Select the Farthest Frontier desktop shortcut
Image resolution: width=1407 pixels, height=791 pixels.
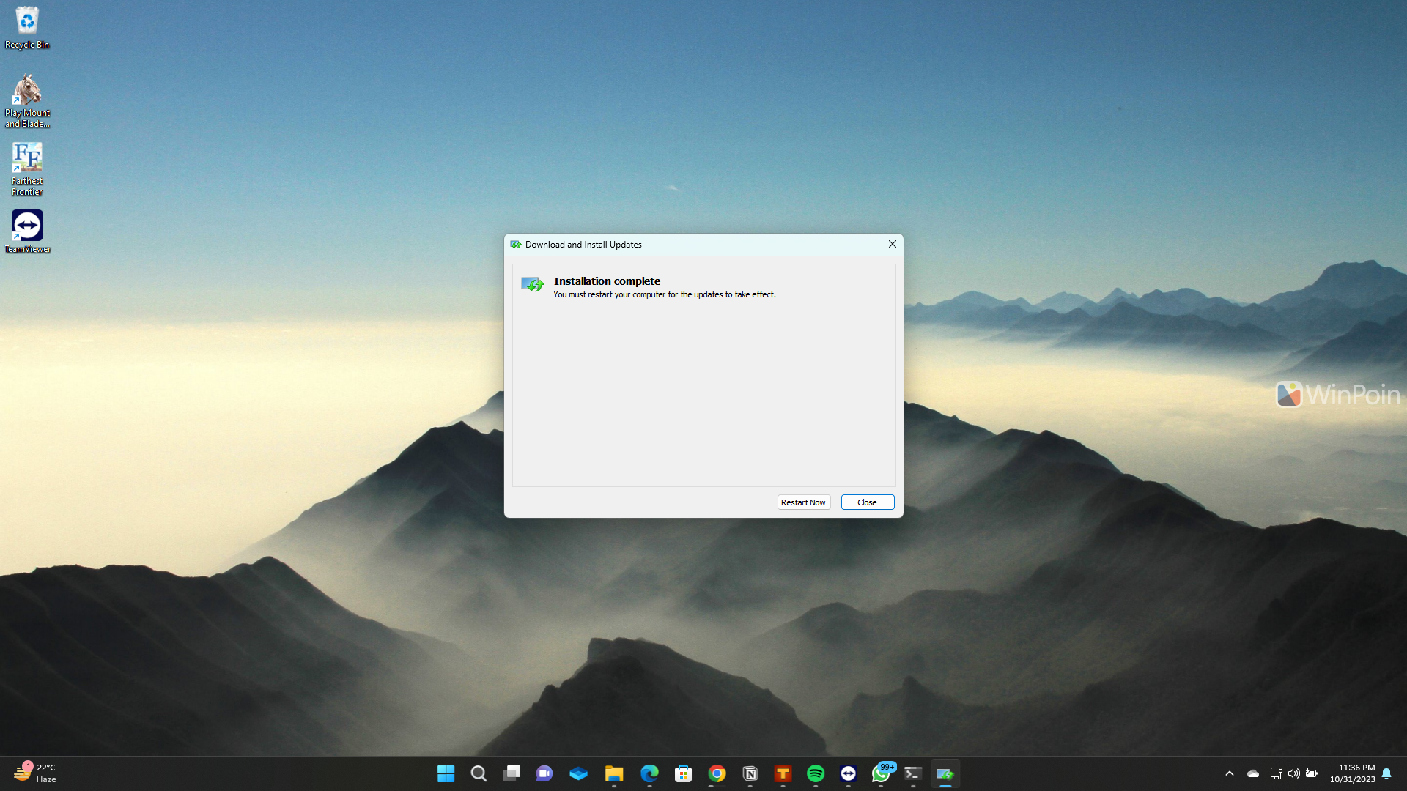tap(27, 169)
